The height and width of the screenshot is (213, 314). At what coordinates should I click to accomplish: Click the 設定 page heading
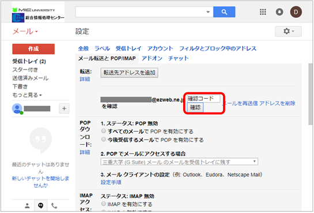coord(82,32)
